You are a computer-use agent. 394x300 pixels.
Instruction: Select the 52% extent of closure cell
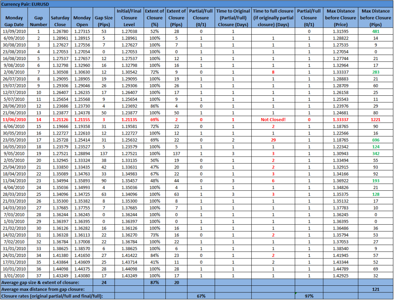155,32
